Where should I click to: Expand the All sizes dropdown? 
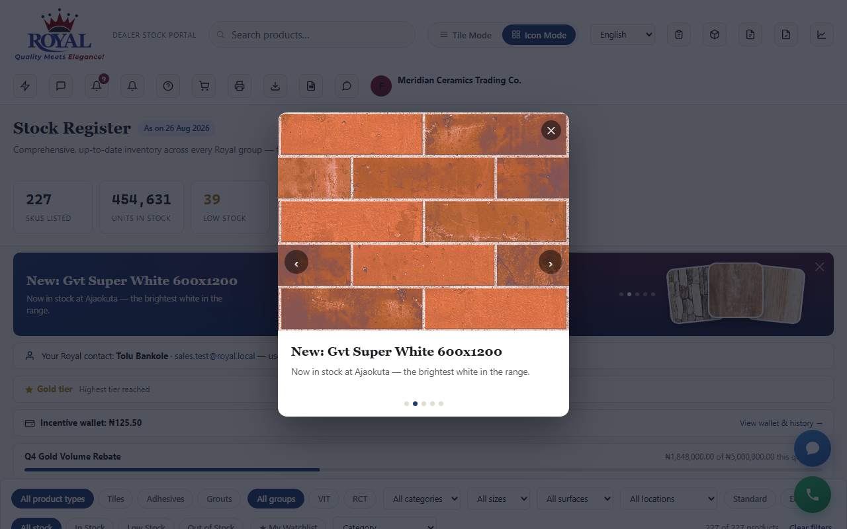coord(498,499)
